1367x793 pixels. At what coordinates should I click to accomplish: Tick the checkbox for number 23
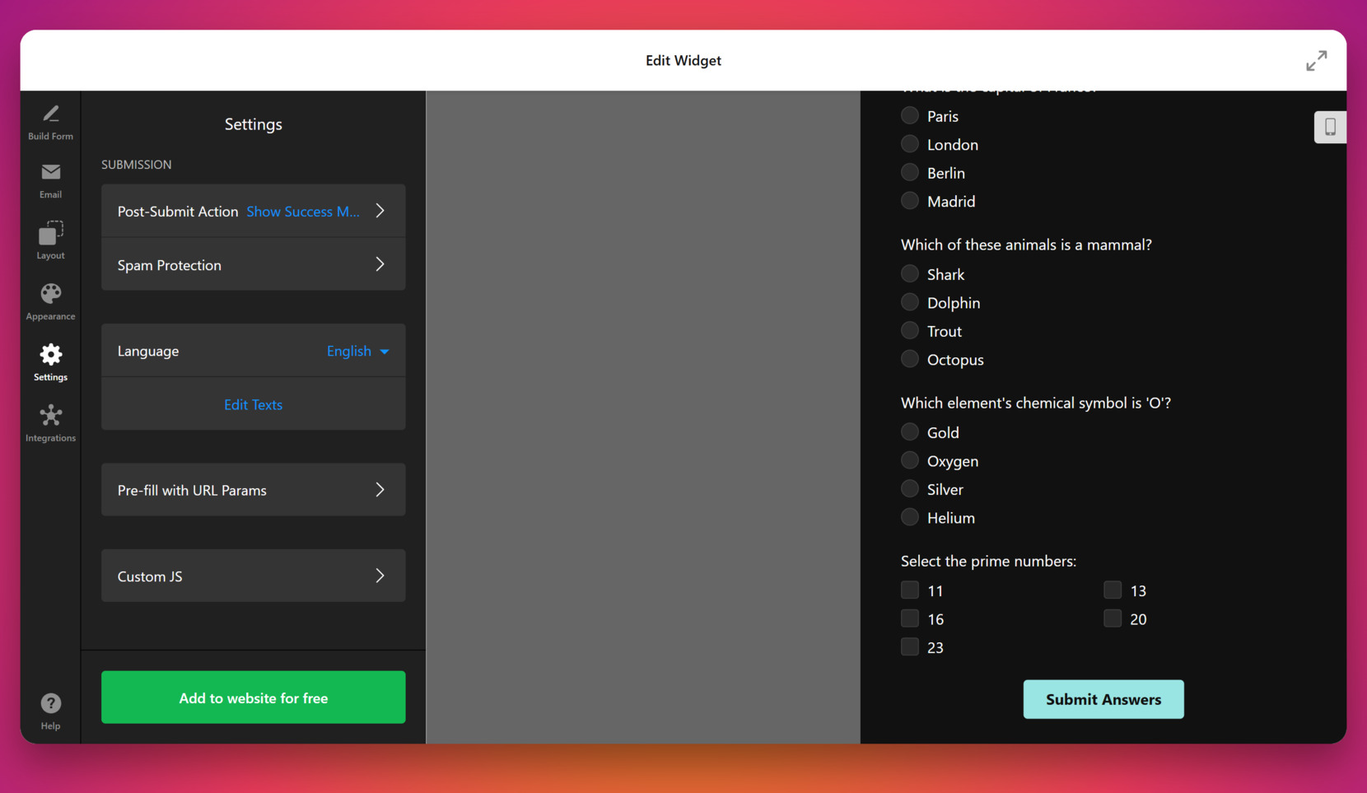pyautogui.click(x=909, y=647)
